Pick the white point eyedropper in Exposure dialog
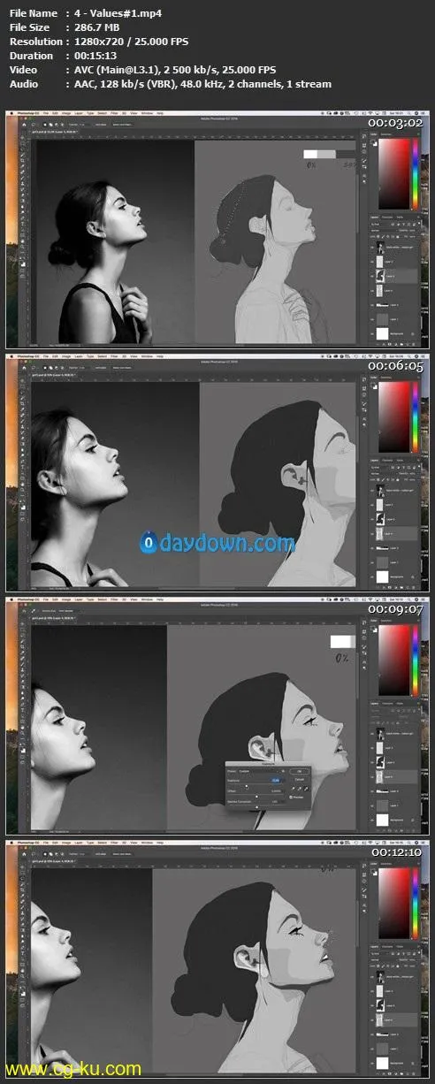435x1084 pixels. [306, 789]
